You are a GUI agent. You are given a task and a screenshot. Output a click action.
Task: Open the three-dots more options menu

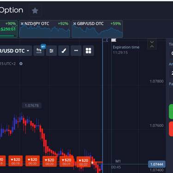click(x=76, y=51)
